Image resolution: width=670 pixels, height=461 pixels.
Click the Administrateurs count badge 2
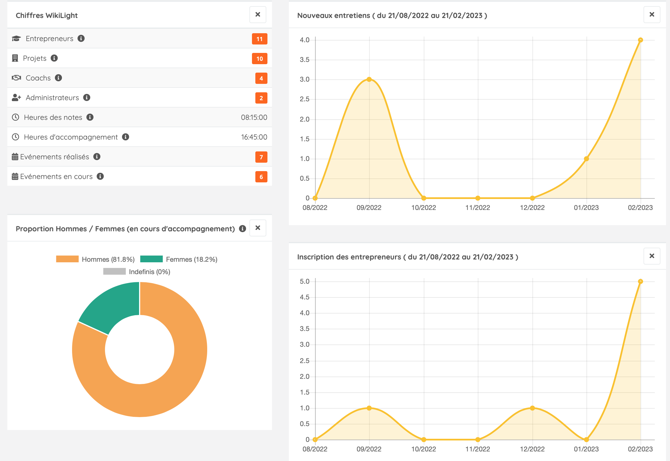tap(261, 98)
